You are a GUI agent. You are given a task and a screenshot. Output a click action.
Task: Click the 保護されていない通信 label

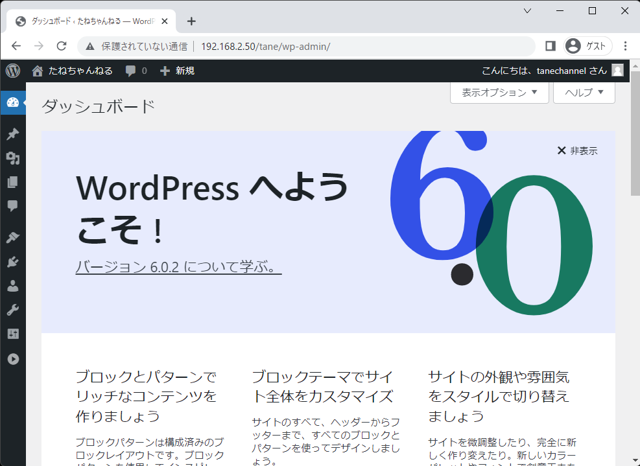145,47
